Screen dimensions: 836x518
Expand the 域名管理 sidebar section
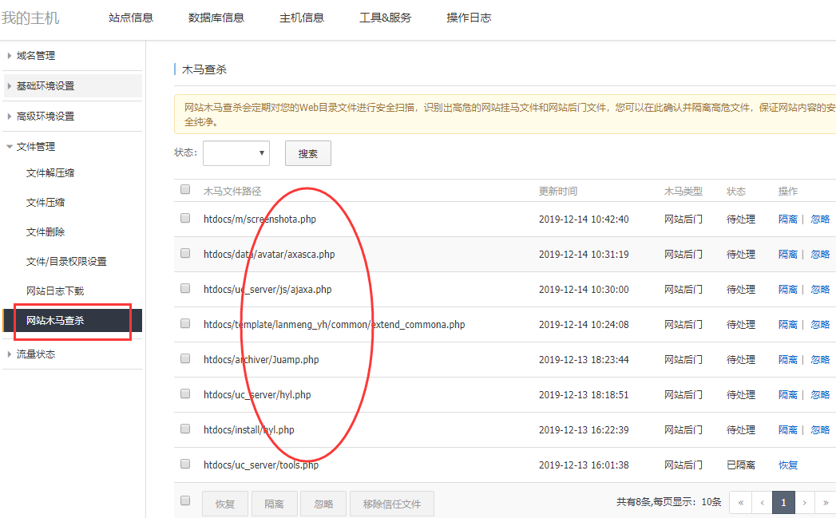(36, 56)
